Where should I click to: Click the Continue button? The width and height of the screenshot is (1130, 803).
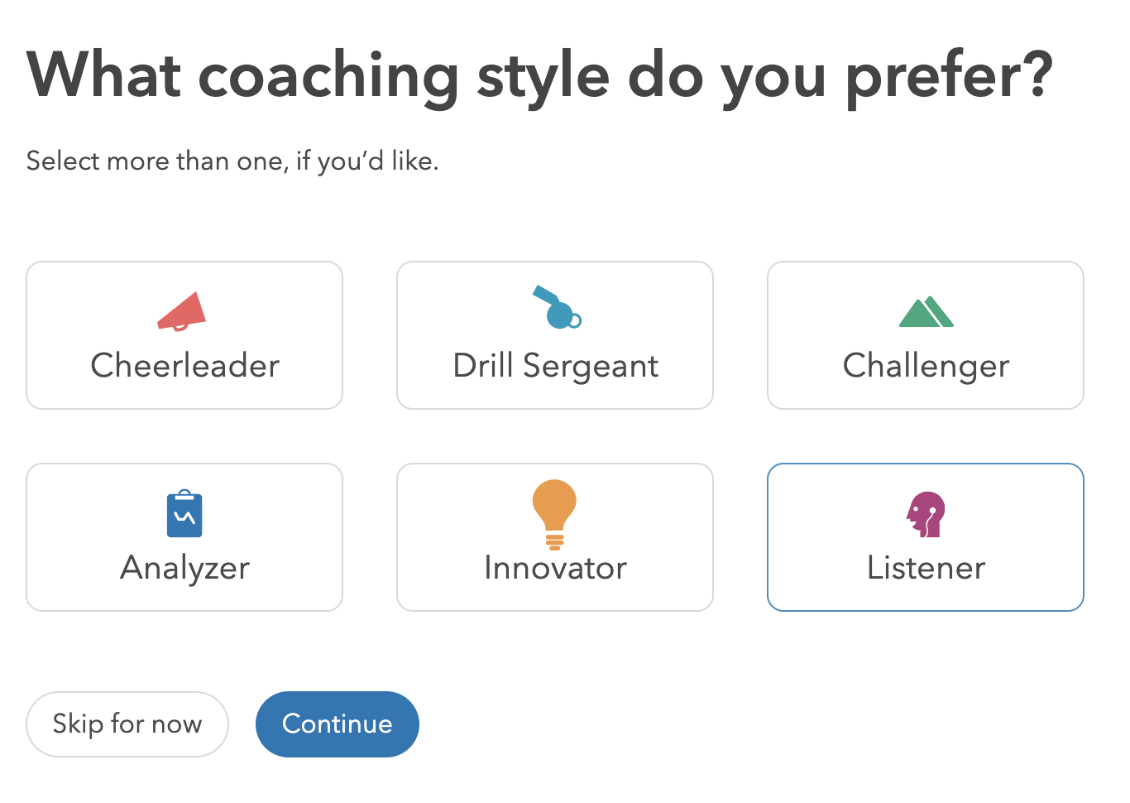click(x=338, y=724)
